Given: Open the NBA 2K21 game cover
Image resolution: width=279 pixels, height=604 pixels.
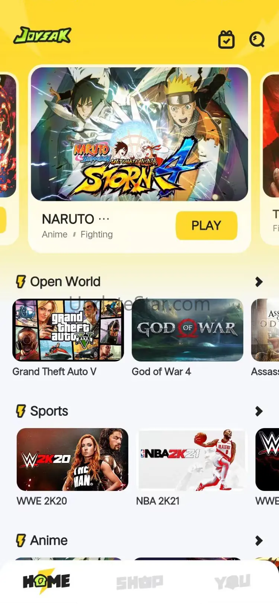Looking at the screenshot, I should coord(192,459).
